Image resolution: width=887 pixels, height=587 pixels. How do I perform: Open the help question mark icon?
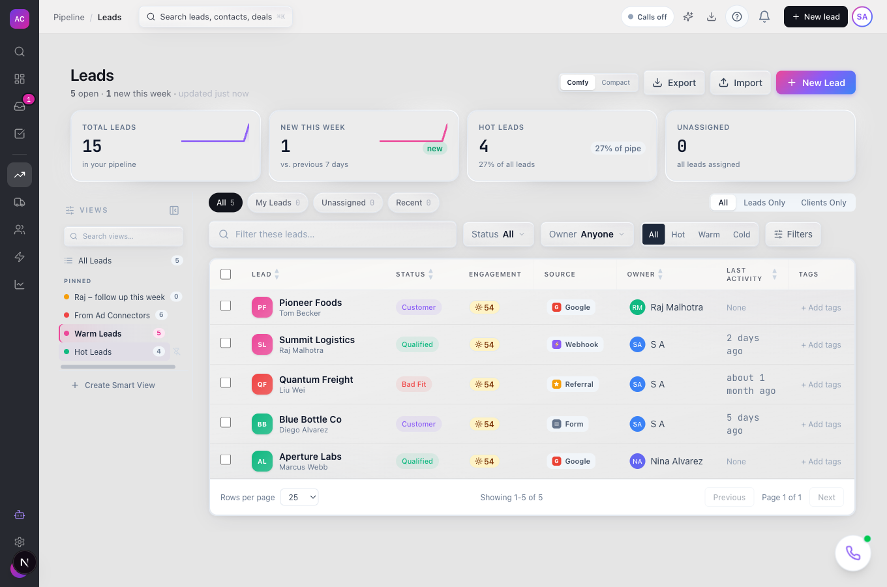pos(737,17)
